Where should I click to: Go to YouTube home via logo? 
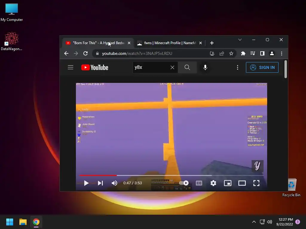pos(95,67)
